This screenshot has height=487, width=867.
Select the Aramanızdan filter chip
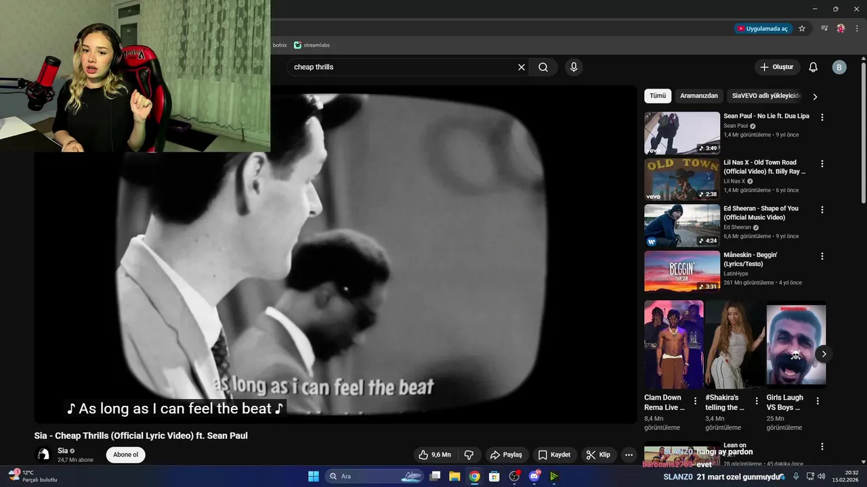[698, 95]
